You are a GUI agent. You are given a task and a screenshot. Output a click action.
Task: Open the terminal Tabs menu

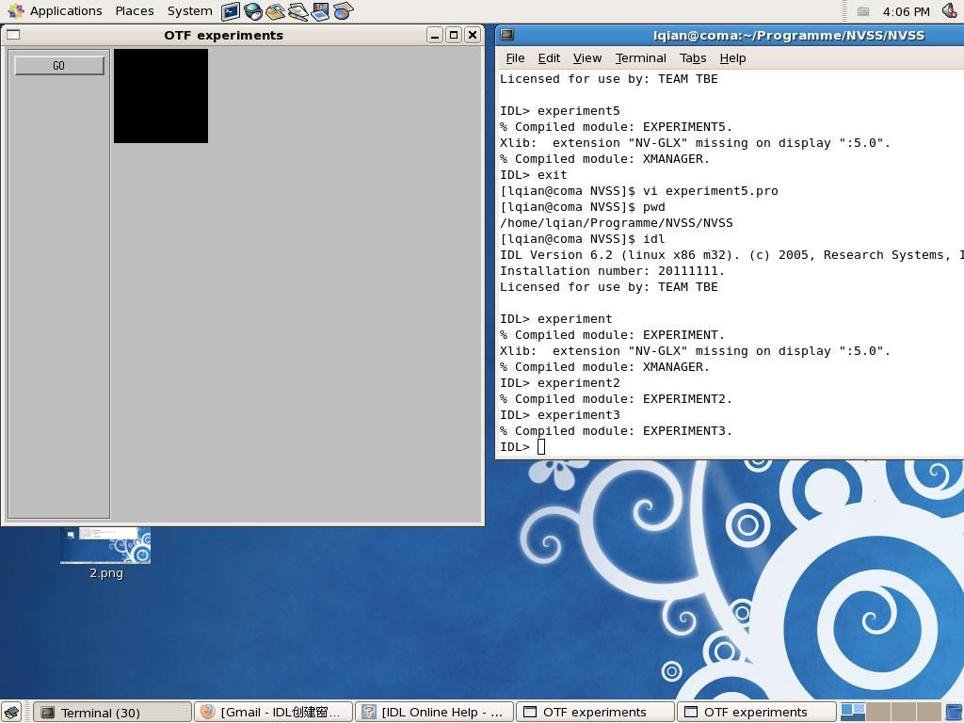[x=693, y=58]
